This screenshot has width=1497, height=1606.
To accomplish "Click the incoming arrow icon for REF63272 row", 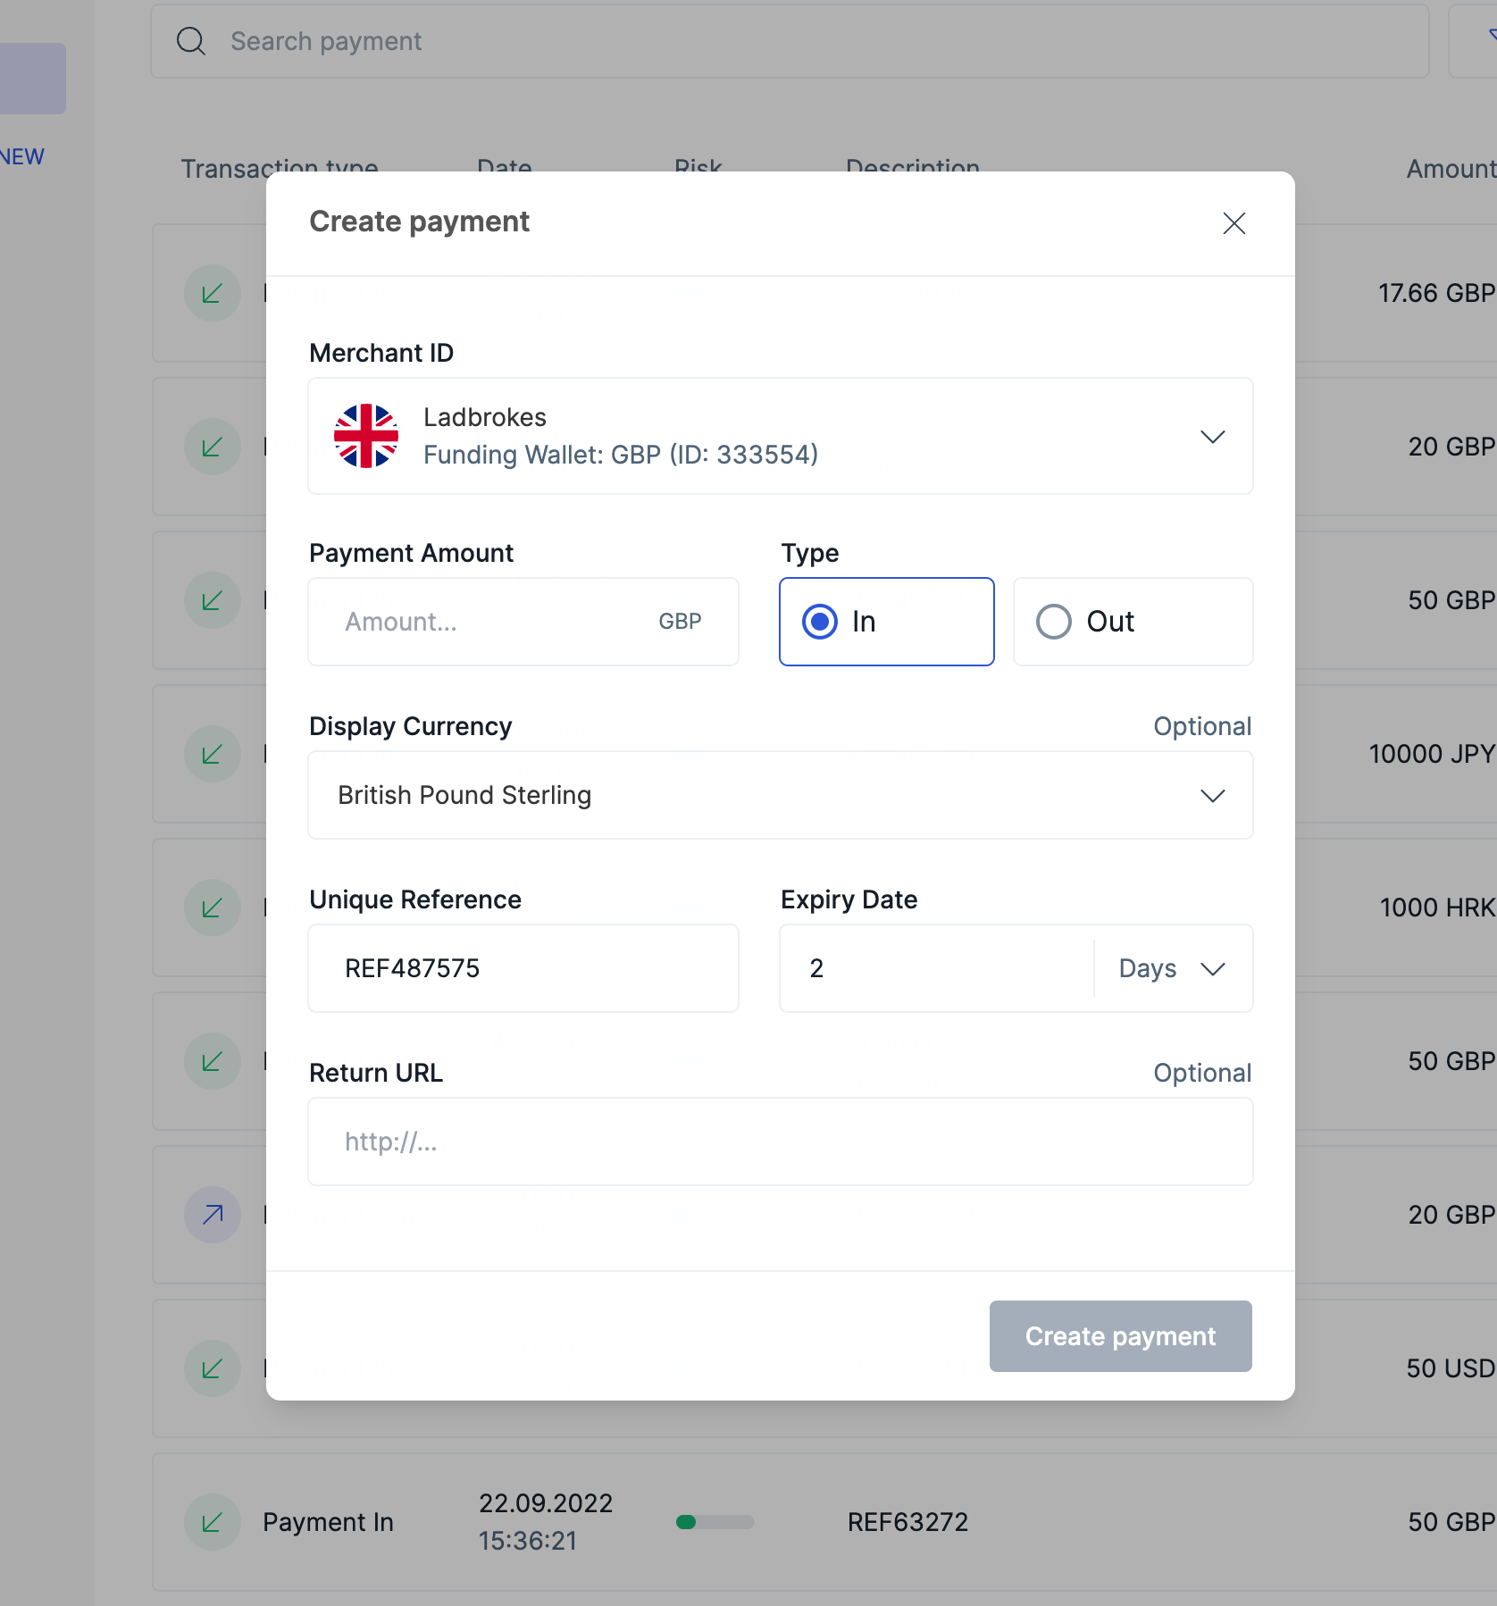I will 213,1522.
